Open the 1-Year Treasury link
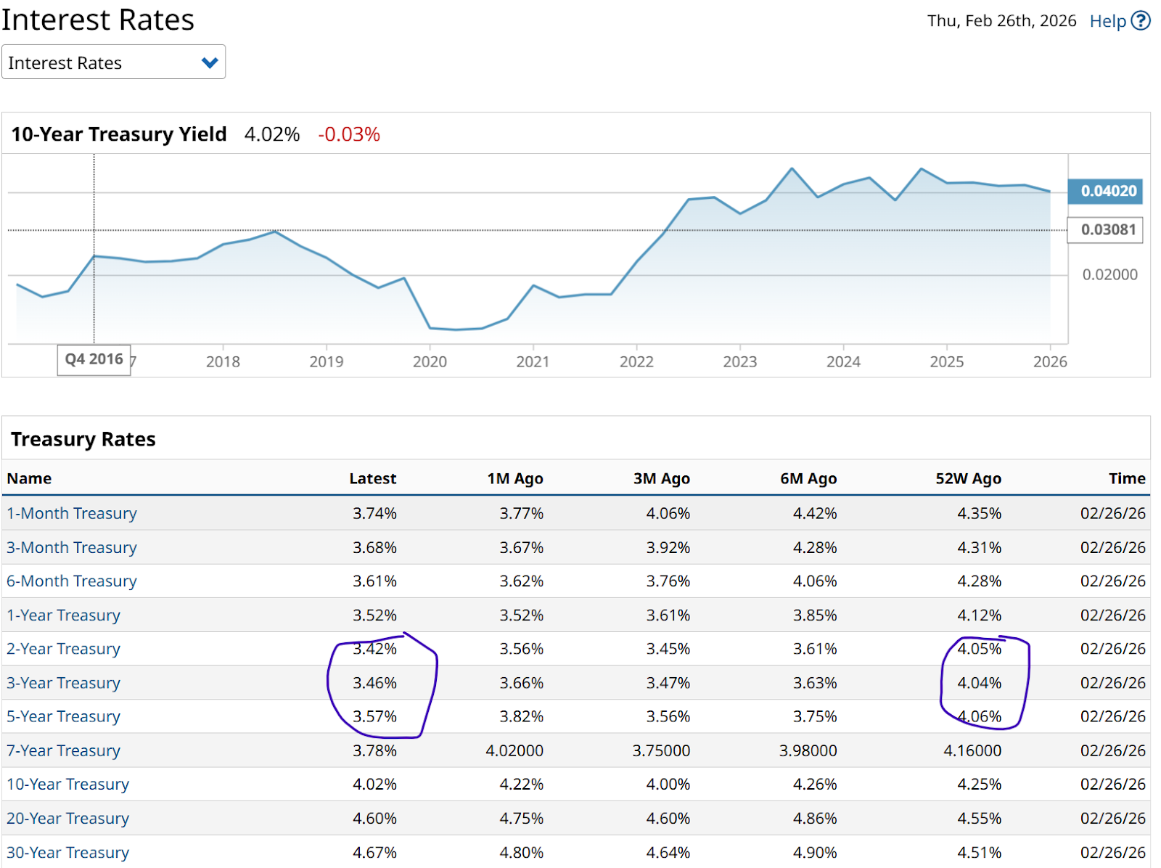This screenshot has height=868, width=1161. (x=64, y=615)
